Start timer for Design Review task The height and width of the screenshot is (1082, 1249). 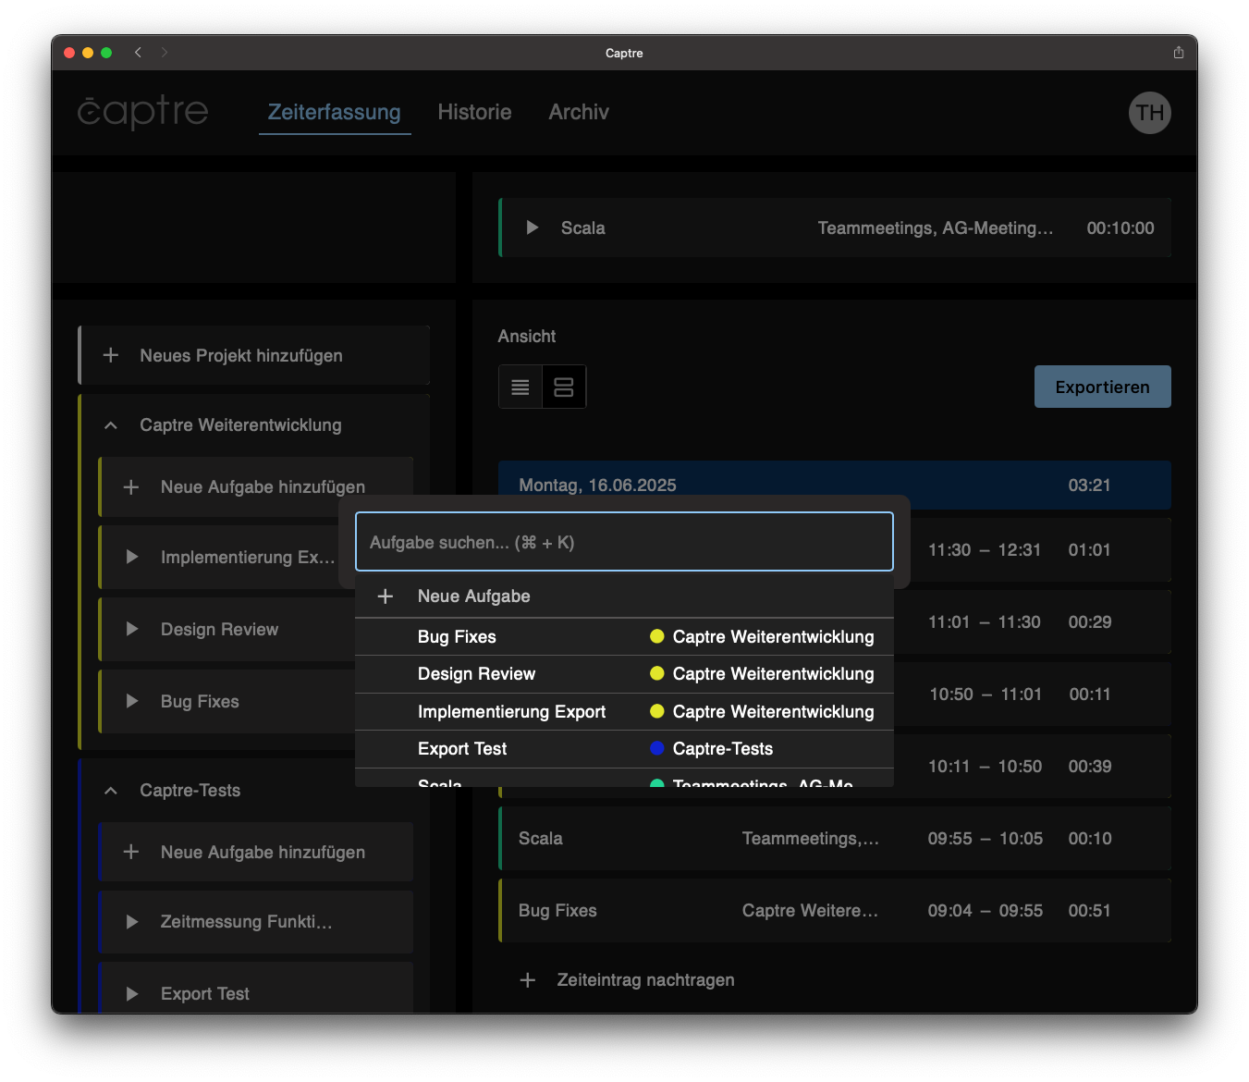coord(132,629)
